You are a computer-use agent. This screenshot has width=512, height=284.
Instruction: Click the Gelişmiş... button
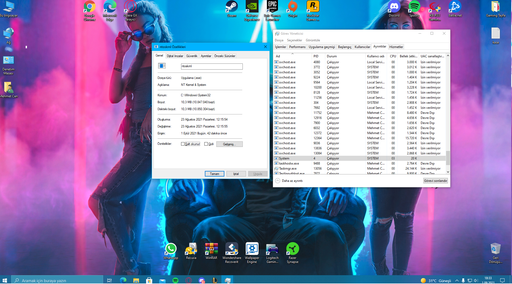tap(229, 144)
